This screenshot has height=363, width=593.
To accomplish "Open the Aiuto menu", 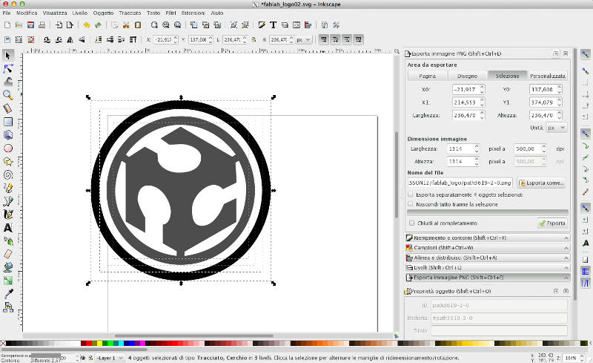I will 216,13.
